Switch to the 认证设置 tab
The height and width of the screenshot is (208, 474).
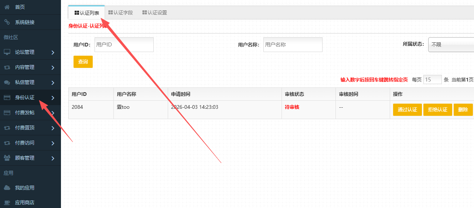pyautogui.click(x=154, y=13)
